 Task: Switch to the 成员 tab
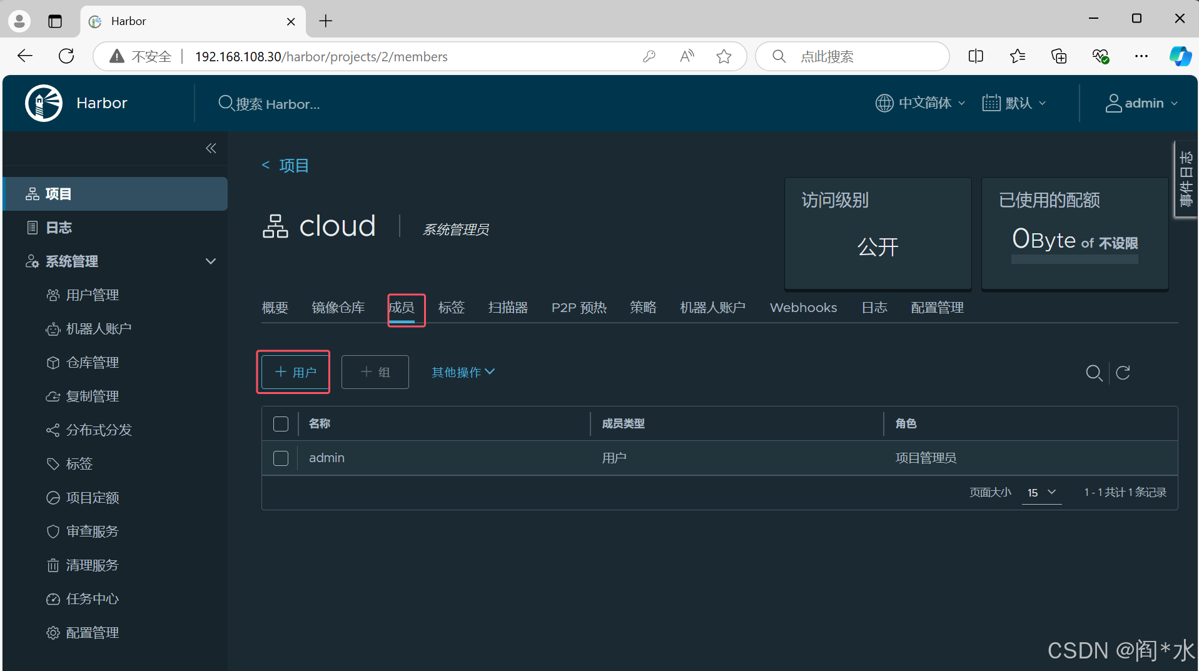402,308
